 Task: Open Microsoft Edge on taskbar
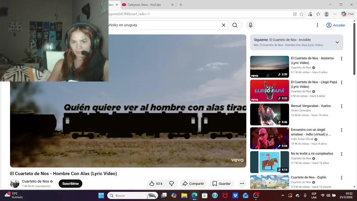pos(194,195)
